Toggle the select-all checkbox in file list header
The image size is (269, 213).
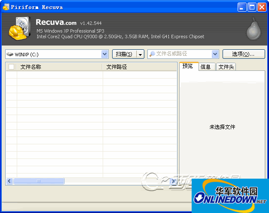click(11, 67)
